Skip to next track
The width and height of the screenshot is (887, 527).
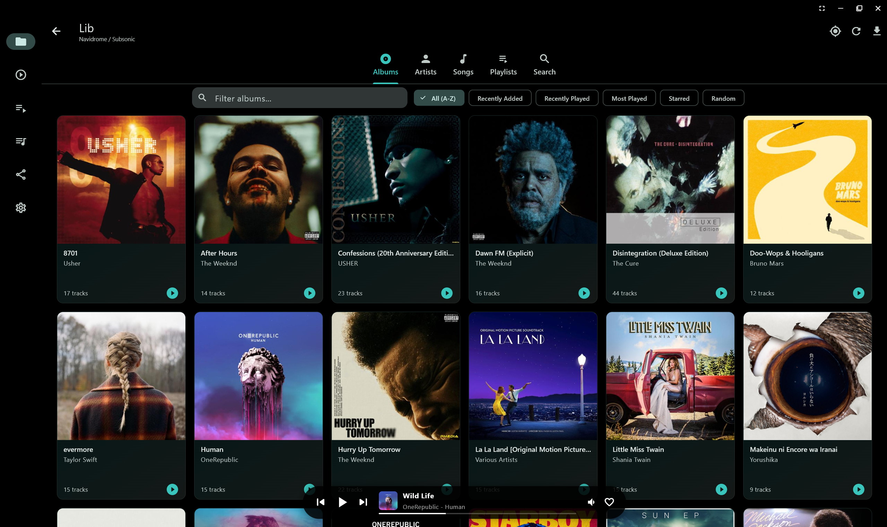363,502
